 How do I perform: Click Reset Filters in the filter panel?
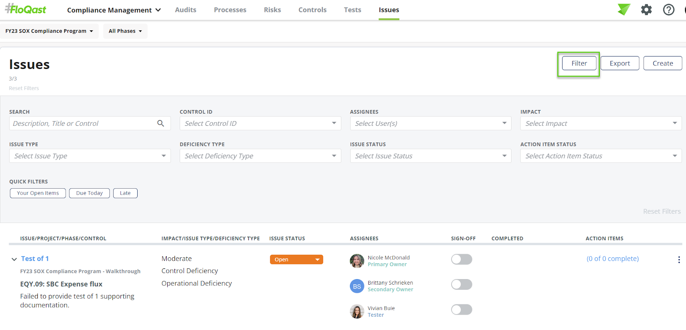tap(662, 211)
